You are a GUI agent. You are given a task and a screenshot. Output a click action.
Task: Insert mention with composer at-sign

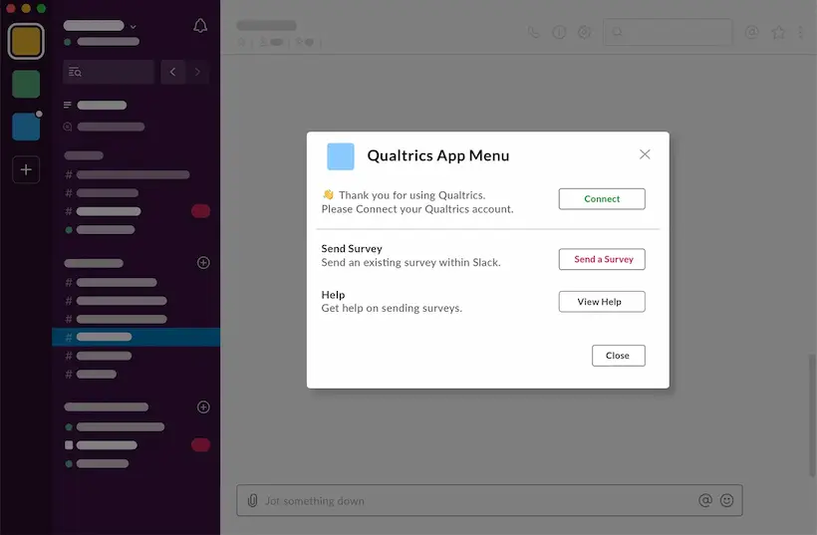point(705,500)
